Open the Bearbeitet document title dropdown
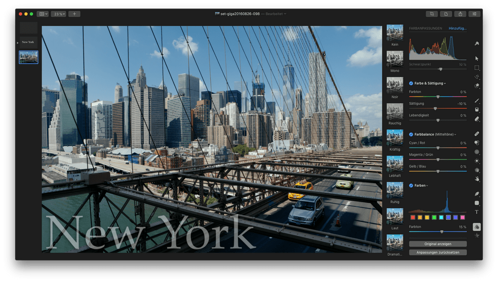498x282 pixels. tap(276, 14)
